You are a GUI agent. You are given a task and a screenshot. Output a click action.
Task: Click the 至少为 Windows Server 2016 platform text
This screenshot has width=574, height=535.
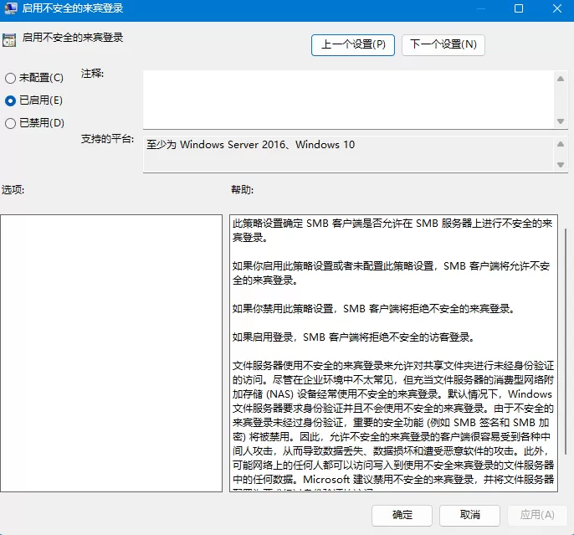click(x=251, y=145)
